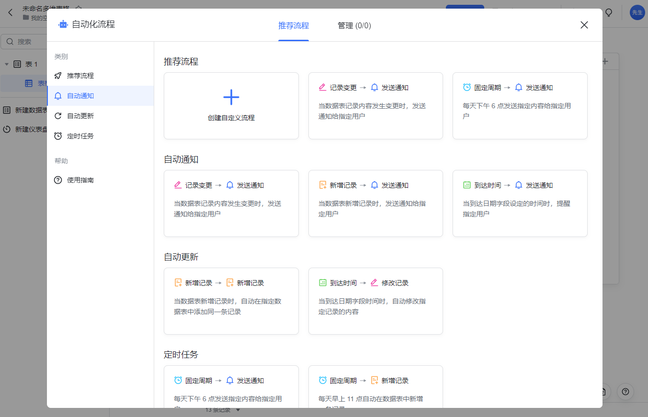Choose 到达时间 → 修改记录 template card
Viewport: 648px width, 417px height.
coord(375,301)
